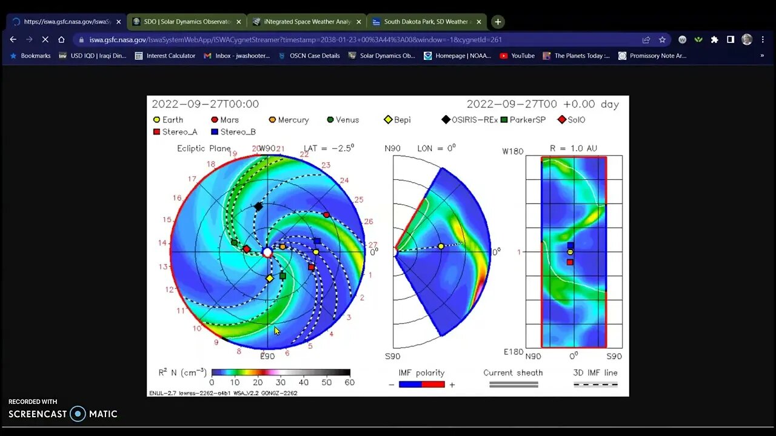The image size is (776, 436).
Task: Click the density color scale bar
Action: point(281,372)
